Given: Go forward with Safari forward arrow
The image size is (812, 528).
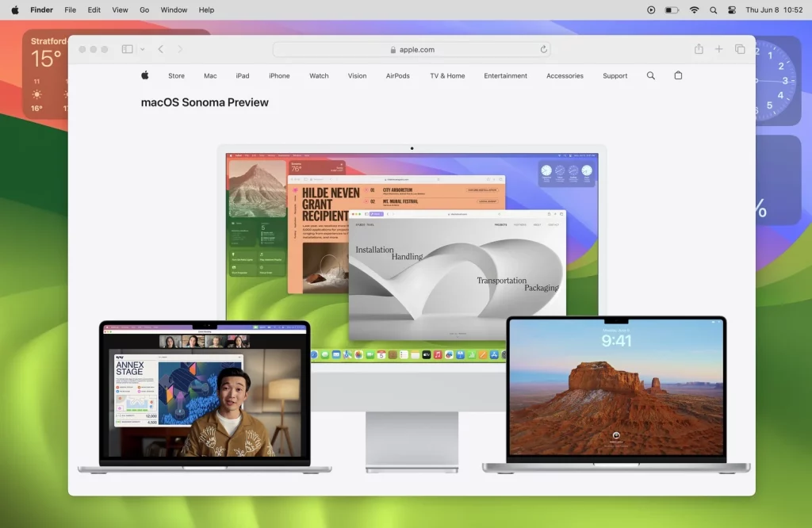Looking at the screenshot, I should pos(180,49).
